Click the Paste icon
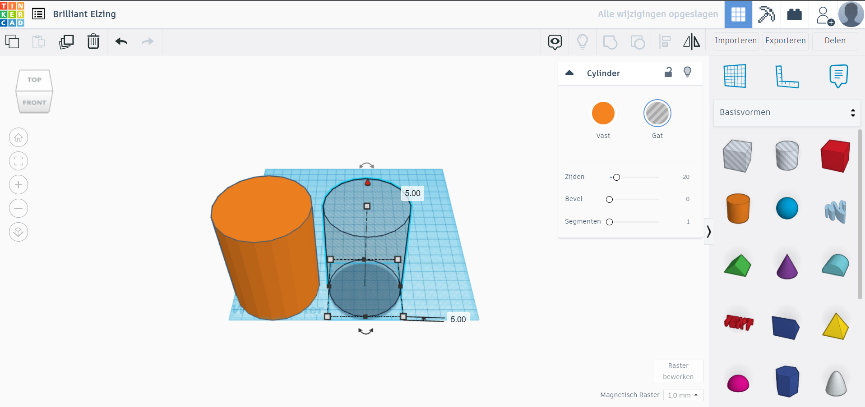865x407 pixels. coord(39,41)
